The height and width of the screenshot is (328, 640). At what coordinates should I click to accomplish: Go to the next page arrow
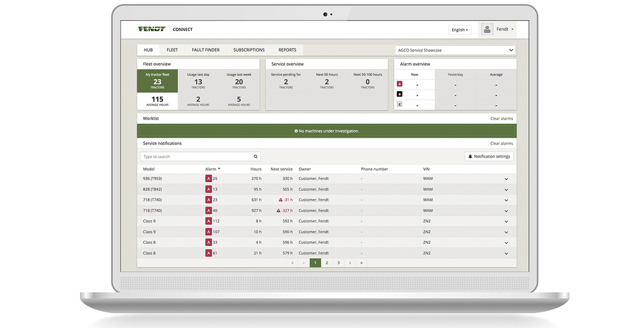[350, 263]
